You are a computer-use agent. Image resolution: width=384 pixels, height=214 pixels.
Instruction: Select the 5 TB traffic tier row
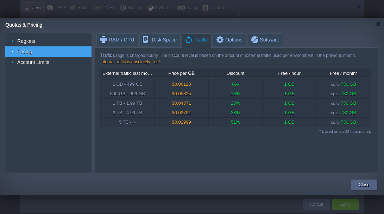[127, 122]
